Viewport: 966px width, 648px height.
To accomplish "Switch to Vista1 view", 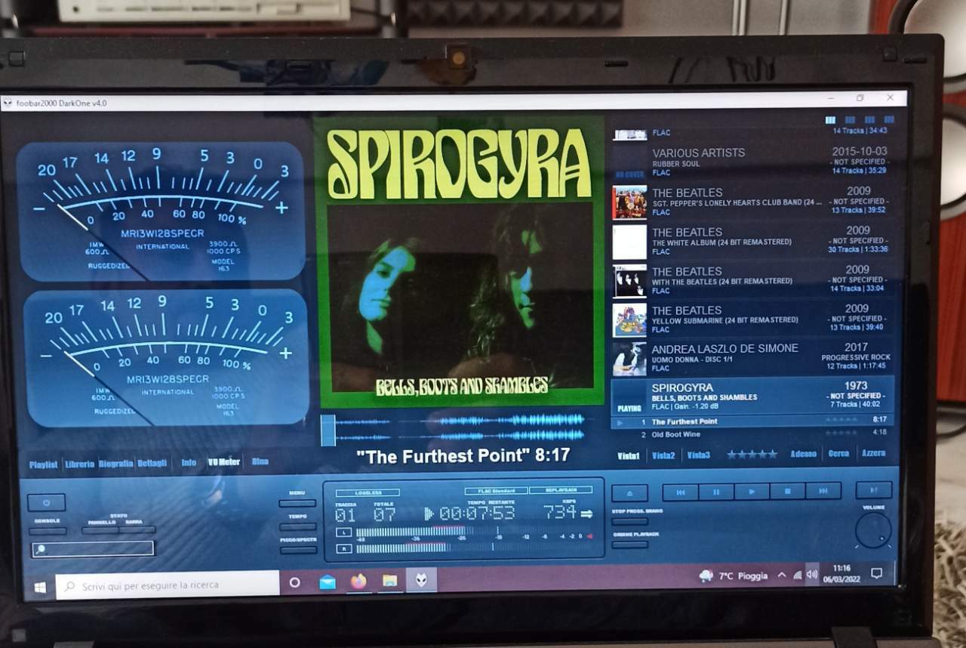I will [x=629, y=456].
